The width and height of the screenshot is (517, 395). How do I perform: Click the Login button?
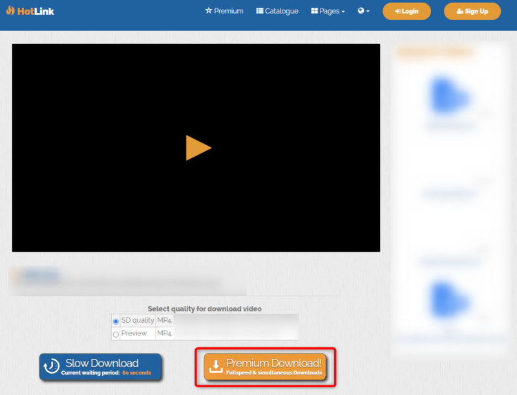click(x=406, y=11)
